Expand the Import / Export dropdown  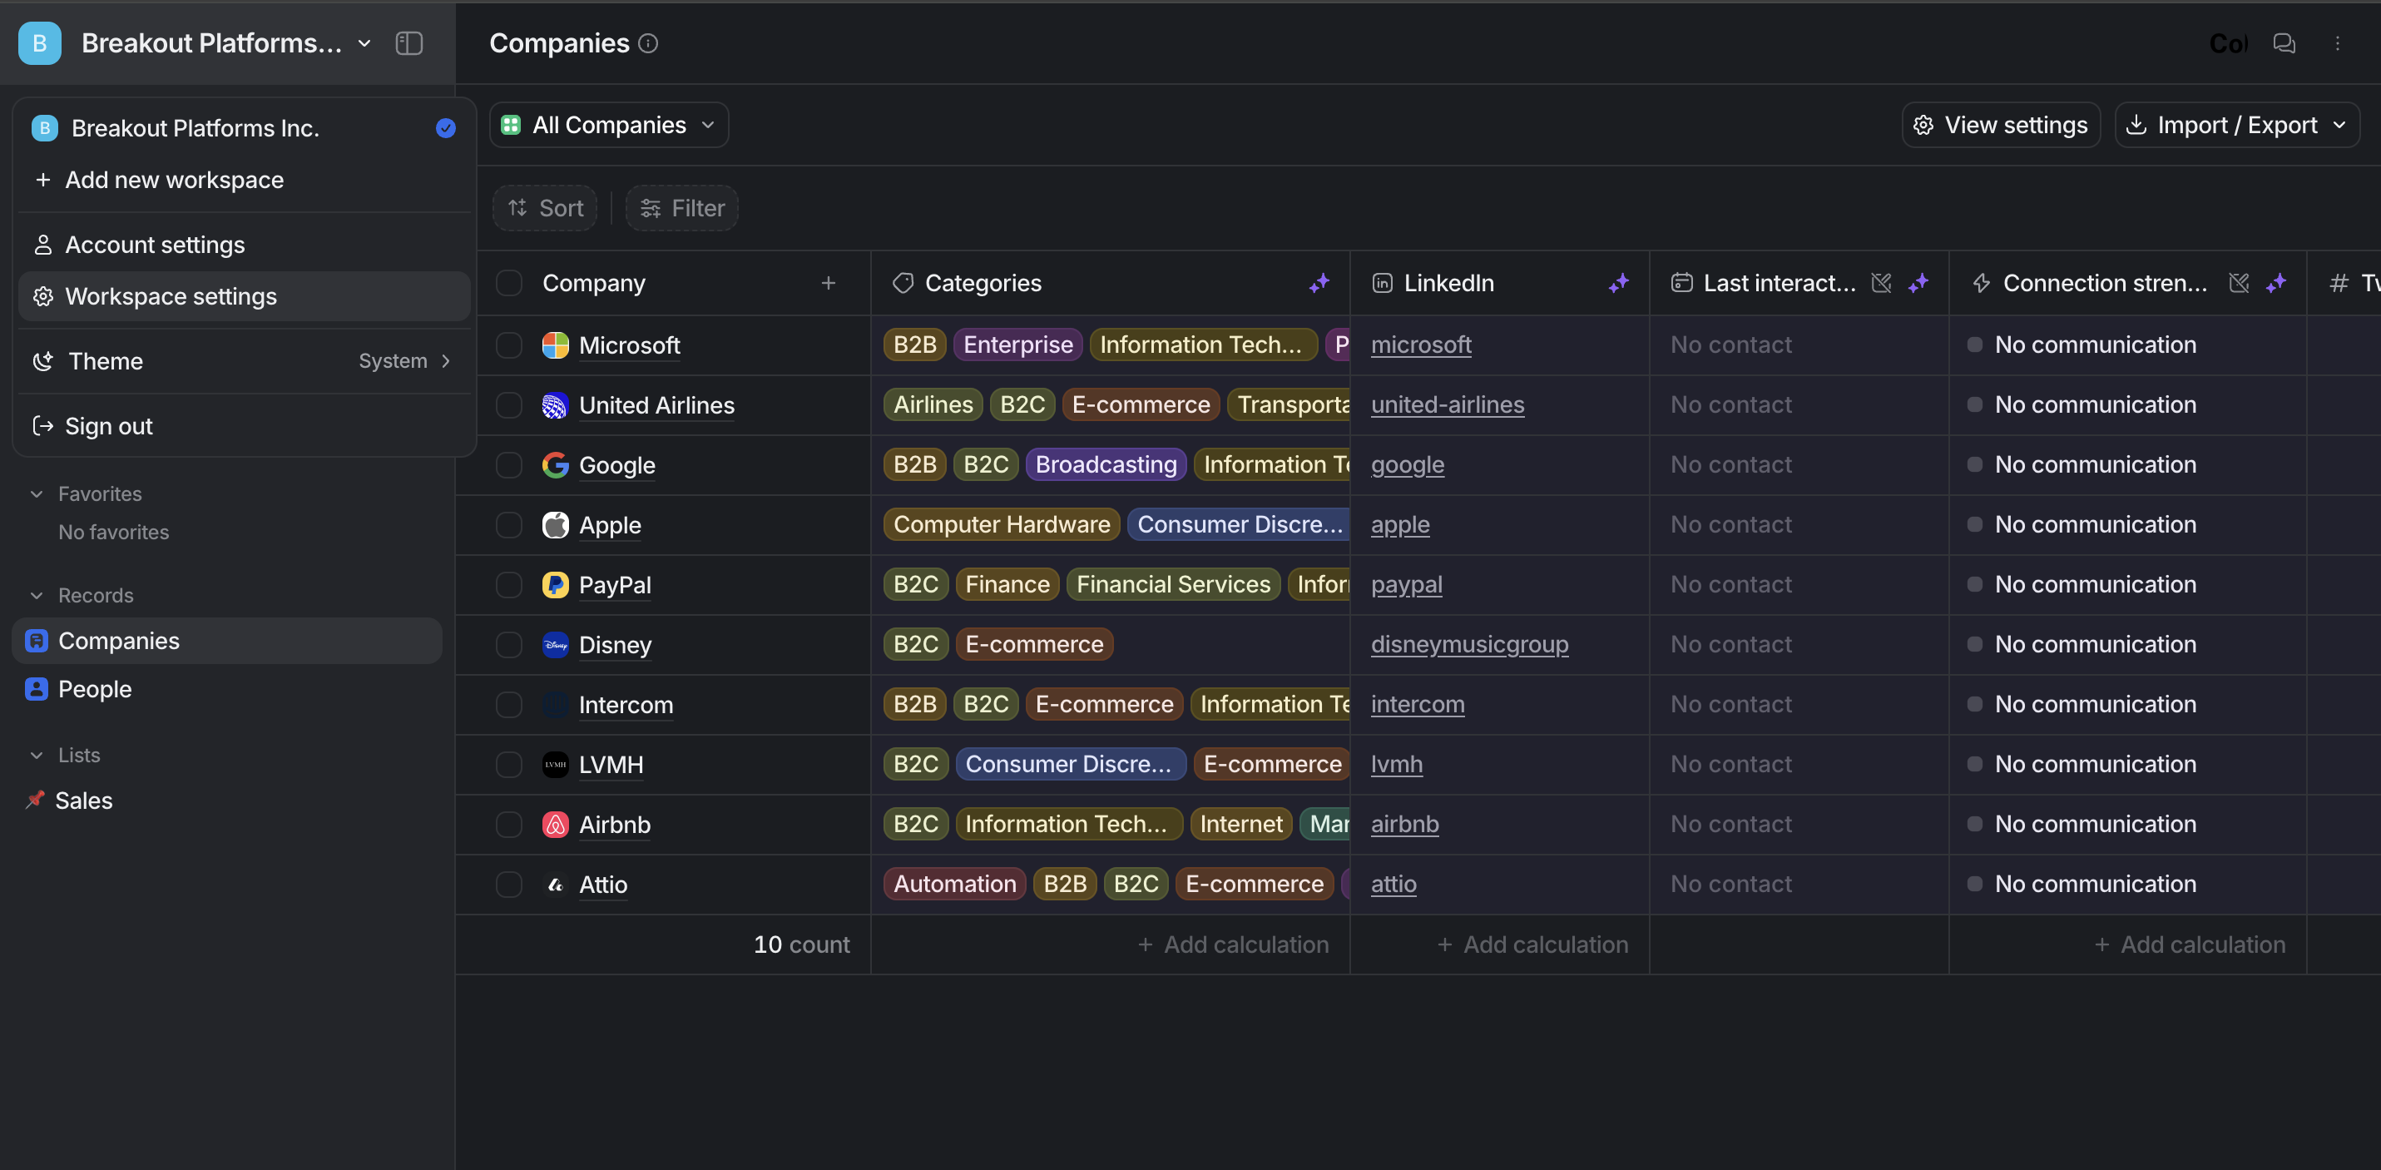point(2236,124)
